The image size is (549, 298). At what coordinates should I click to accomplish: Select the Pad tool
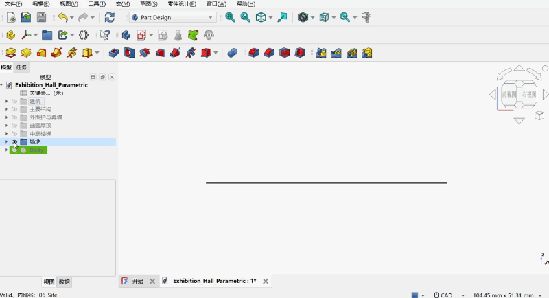[11, 53]
